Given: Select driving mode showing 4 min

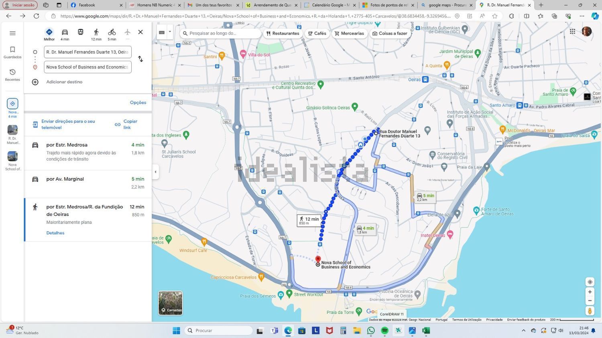Looking at the screenshot, I should tap(65, 34).
